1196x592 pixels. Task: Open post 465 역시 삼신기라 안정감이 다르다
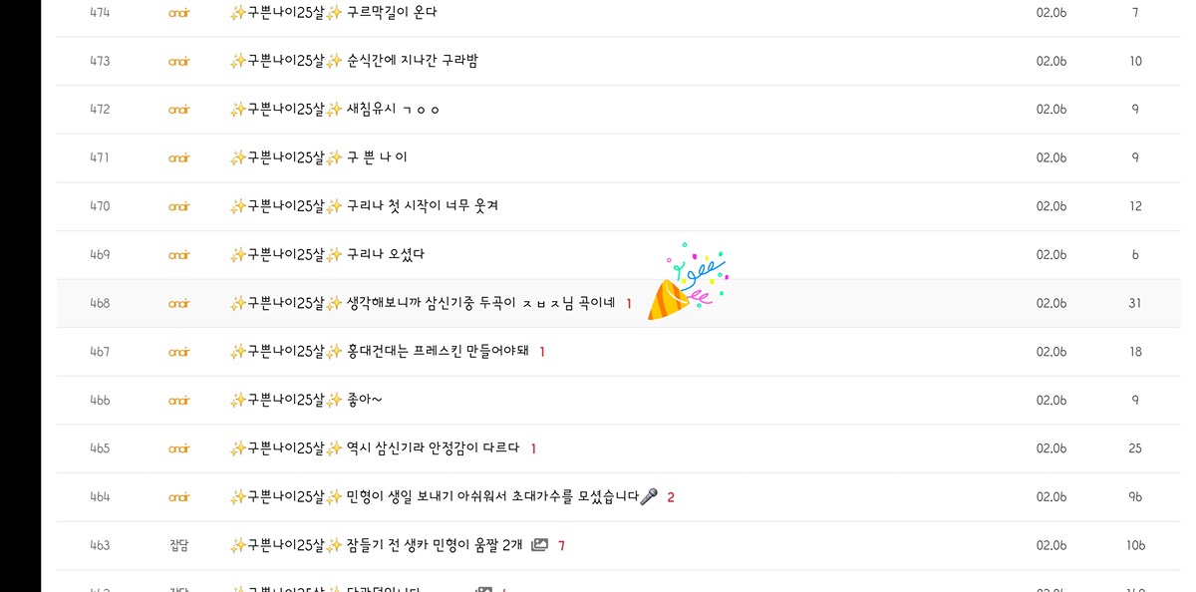[x=375, y=448]
